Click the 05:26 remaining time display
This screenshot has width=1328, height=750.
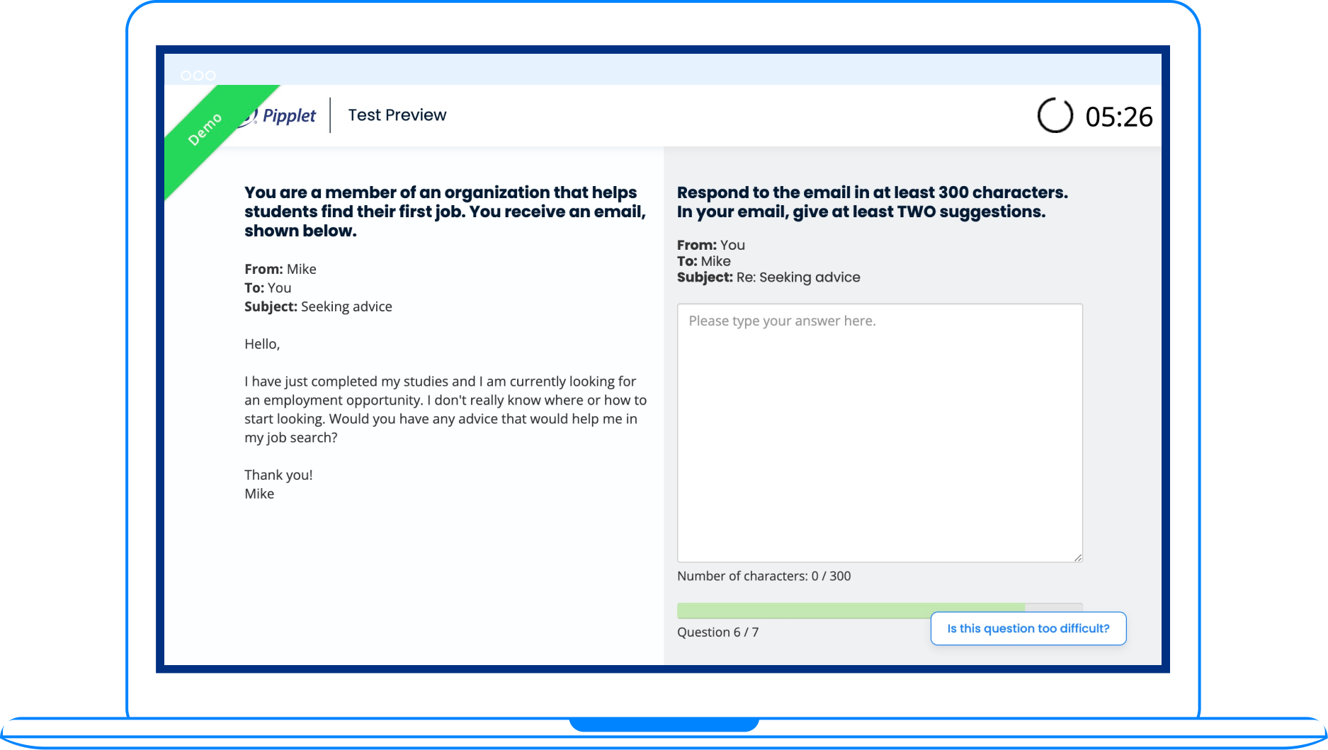pos(1118,117)
